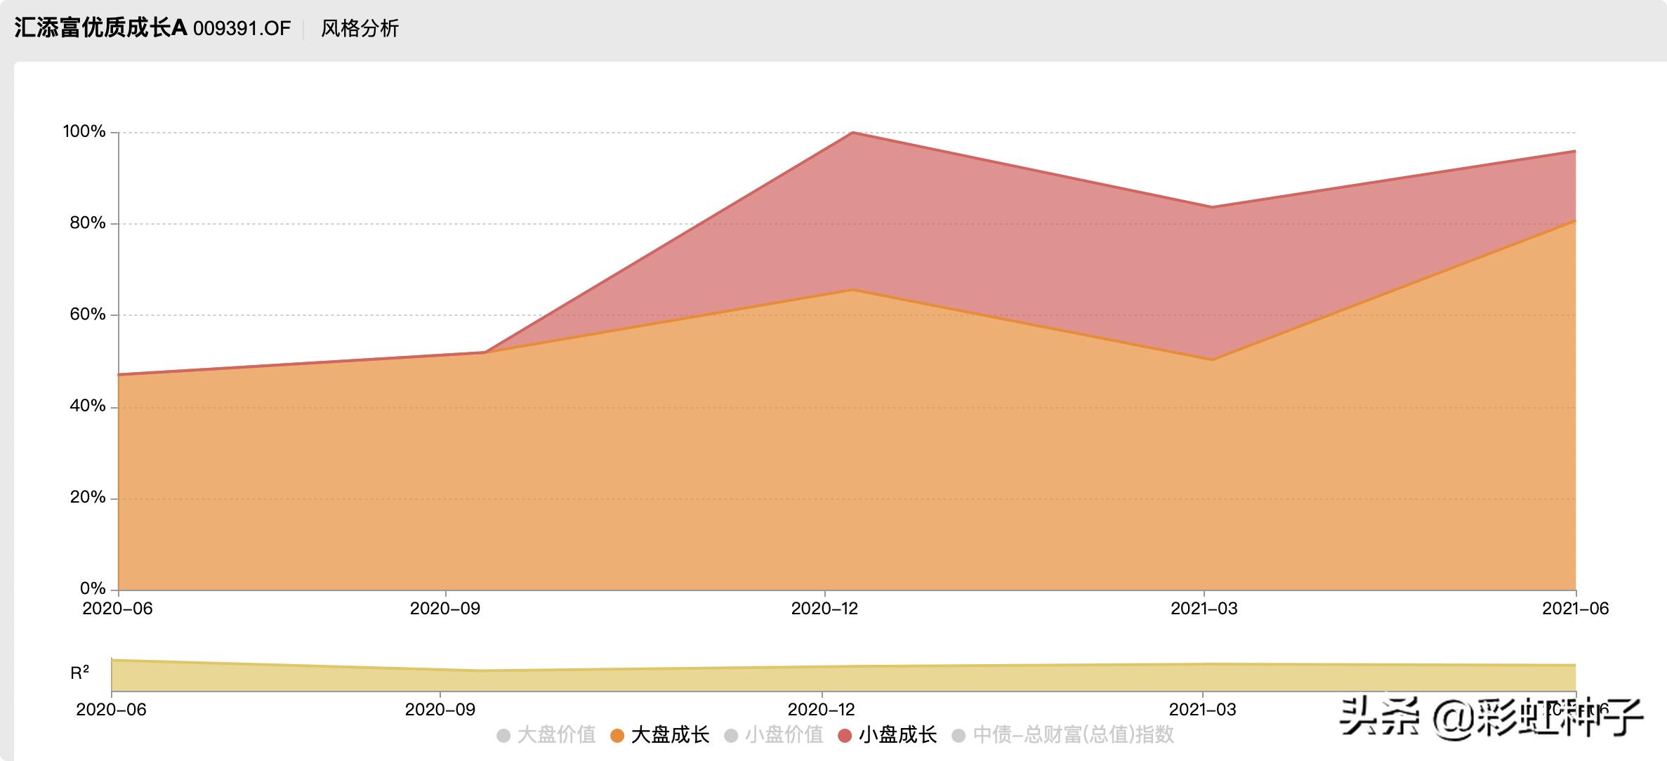
Task: Click the gray dot beside 中债-总财富(总值)指数
Action: click(958, 736)
